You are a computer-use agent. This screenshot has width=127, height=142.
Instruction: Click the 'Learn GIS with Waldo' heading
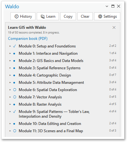pos(27,28)
